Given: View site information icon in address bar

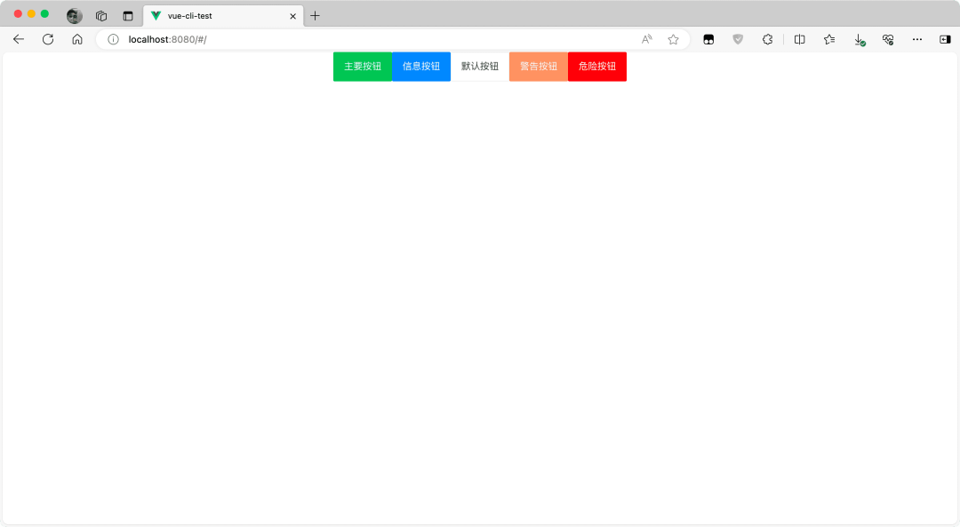Looking at the screenshot, I should pos(113,39).
